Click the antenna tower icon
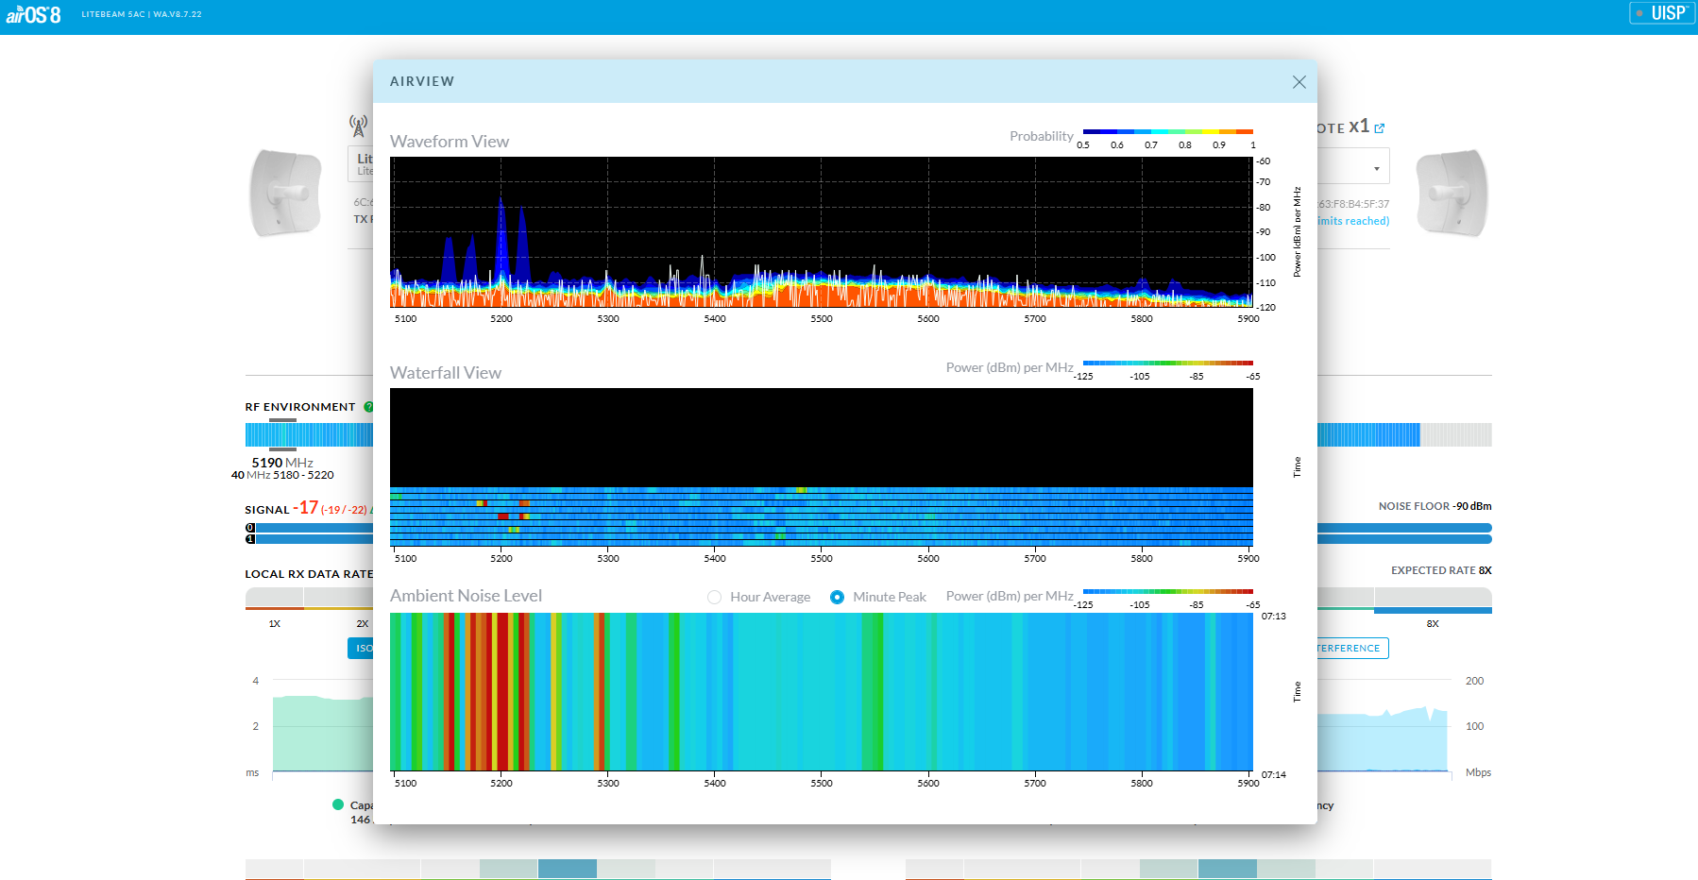The width and height of the screenshot is (1698, 880). coord(358,126)
